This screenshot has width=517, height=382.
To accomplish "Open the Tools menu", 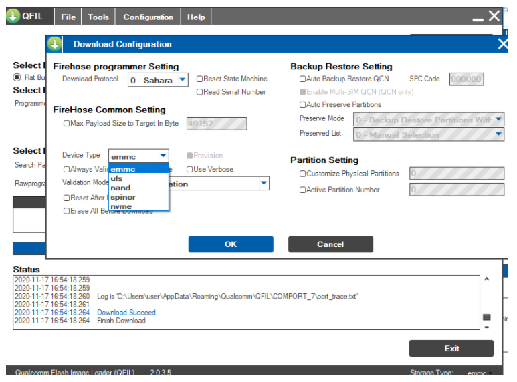I will click(98, 17).
